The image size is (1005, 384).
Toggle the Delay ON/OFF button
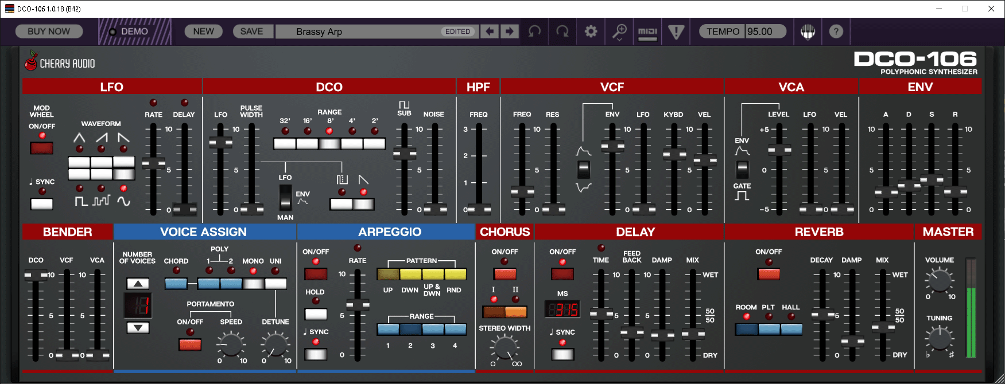coord(562,274)
